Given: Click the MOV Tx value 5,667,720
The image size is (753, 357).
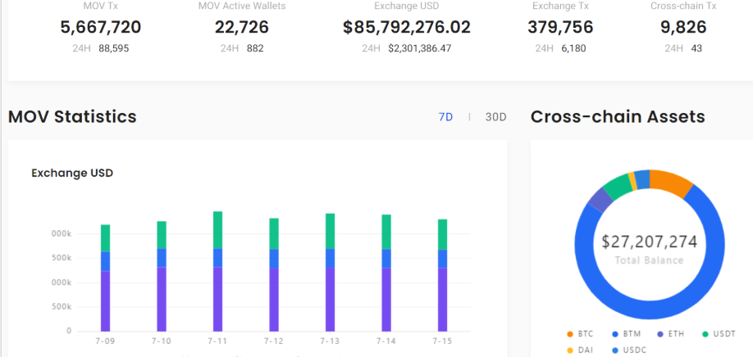Looking at the screenshot, I should click(x=101, y=27).
